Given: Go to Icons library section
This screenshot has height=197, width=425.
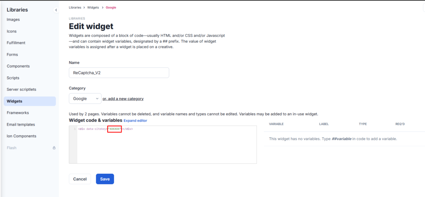Looking at the screenshot, I should point(30,31).
